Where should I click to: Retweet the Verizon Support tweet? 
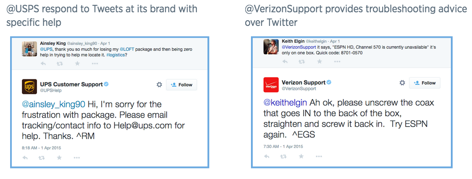tap(283, 156)
